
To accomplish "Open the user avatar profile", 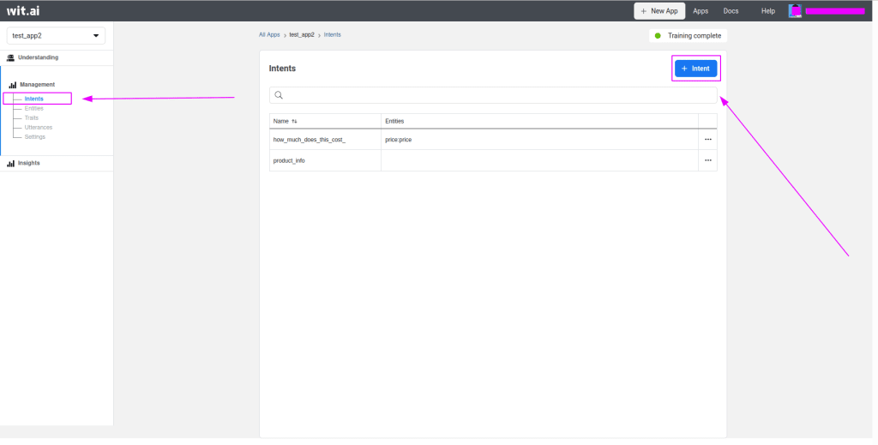I will 795,10.
